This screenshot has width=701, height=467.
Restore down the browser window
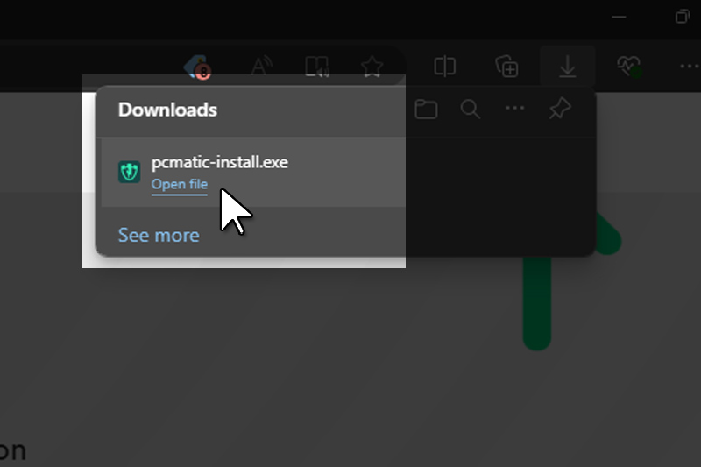[682, 17]
